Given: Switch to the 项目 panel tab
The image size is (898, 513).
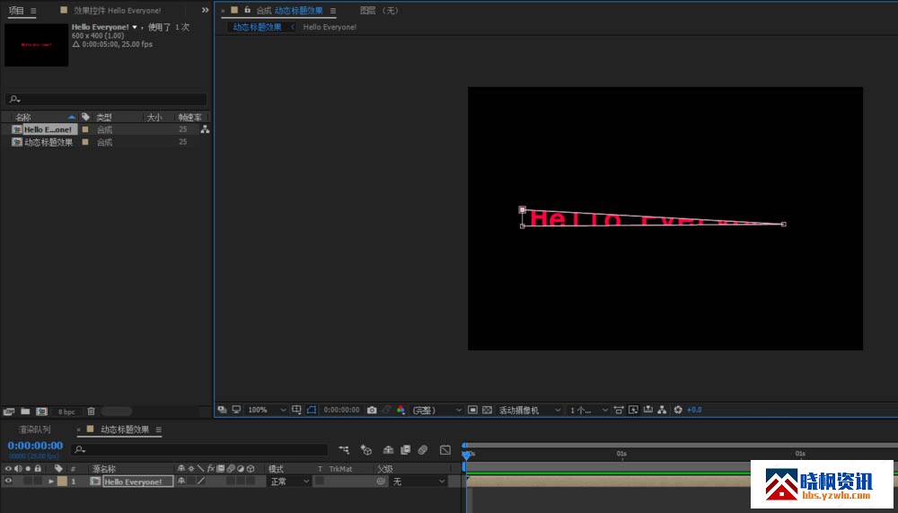Looking at the screenshot, I should coord(16,10).
